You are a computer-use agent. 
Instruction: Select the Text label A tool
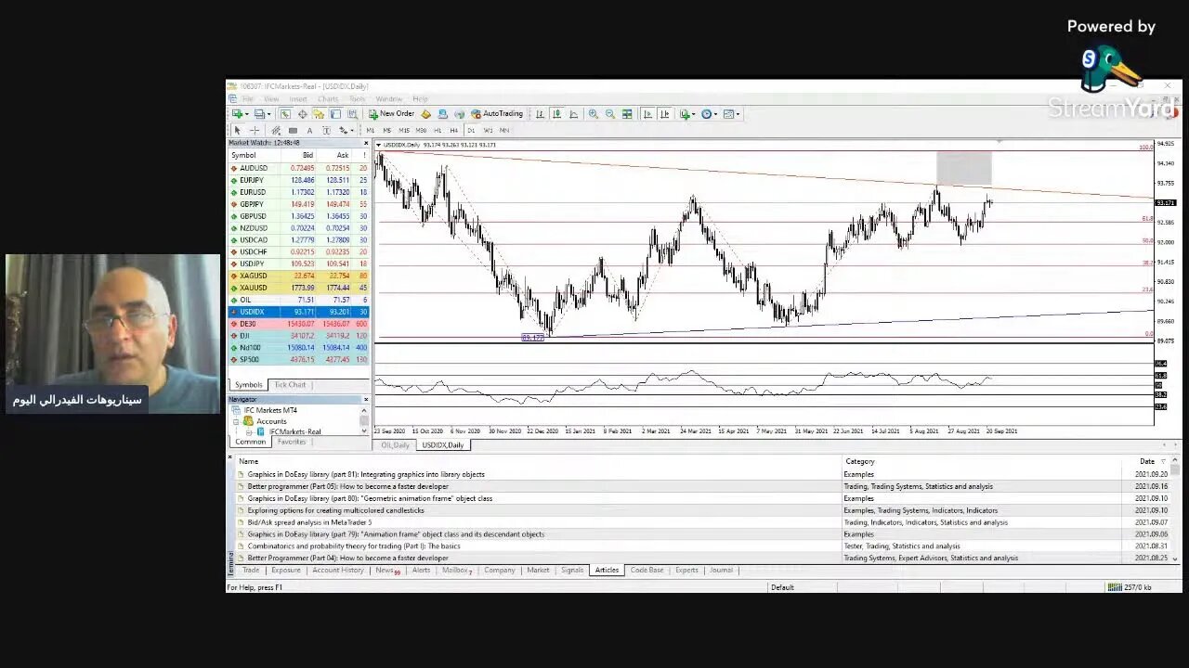tap(309, 131)
